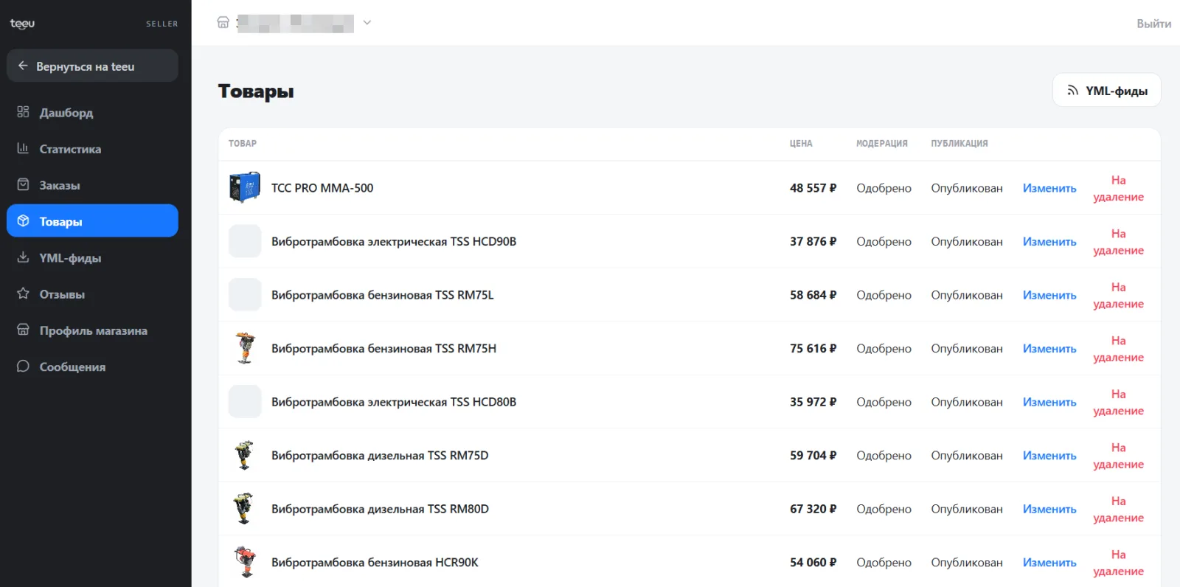This screenshot has width=1180, height=587.
Task: Click the Отзывы star icon
Action: (23, 293)
